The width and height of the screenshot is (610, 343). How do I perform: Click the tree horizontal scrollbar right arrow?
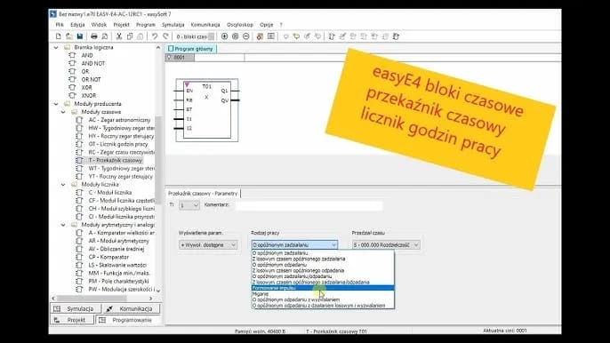151,299
